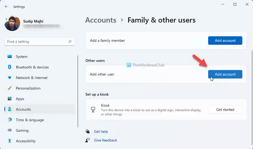Open the Get help link

(101, 132)
